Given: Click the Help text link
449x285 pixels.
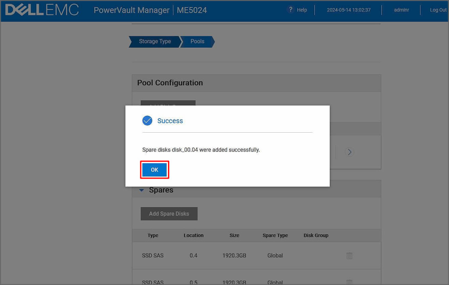Looking at the screenshot, I should pos(302,10).
